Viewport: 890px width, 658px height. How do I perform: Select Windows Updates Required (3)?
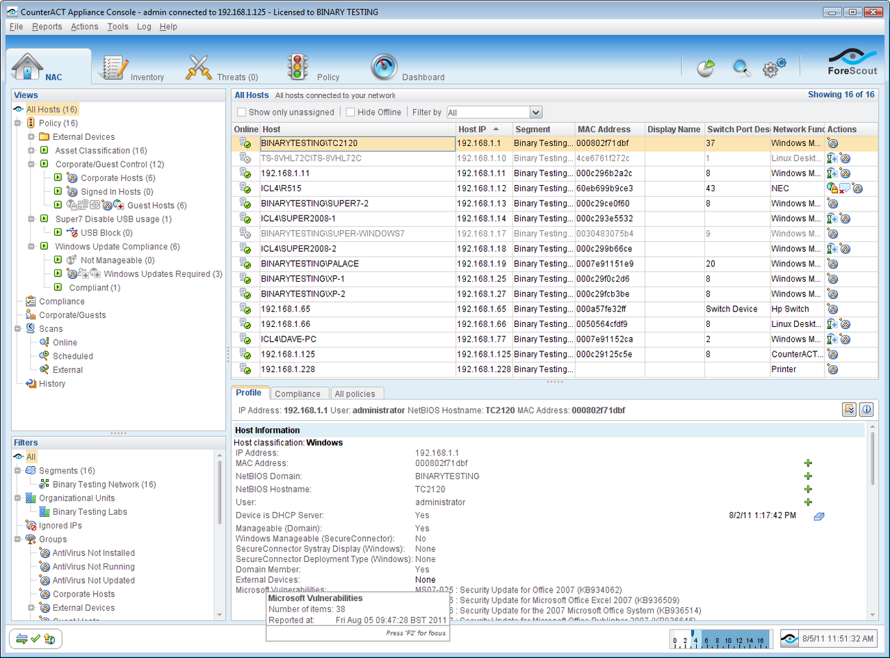163,274
